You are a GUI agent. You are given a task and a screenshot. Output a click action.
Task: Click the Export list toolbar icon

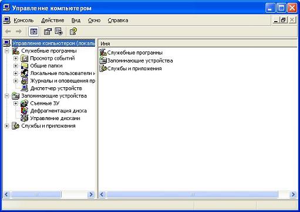point(59,32)
